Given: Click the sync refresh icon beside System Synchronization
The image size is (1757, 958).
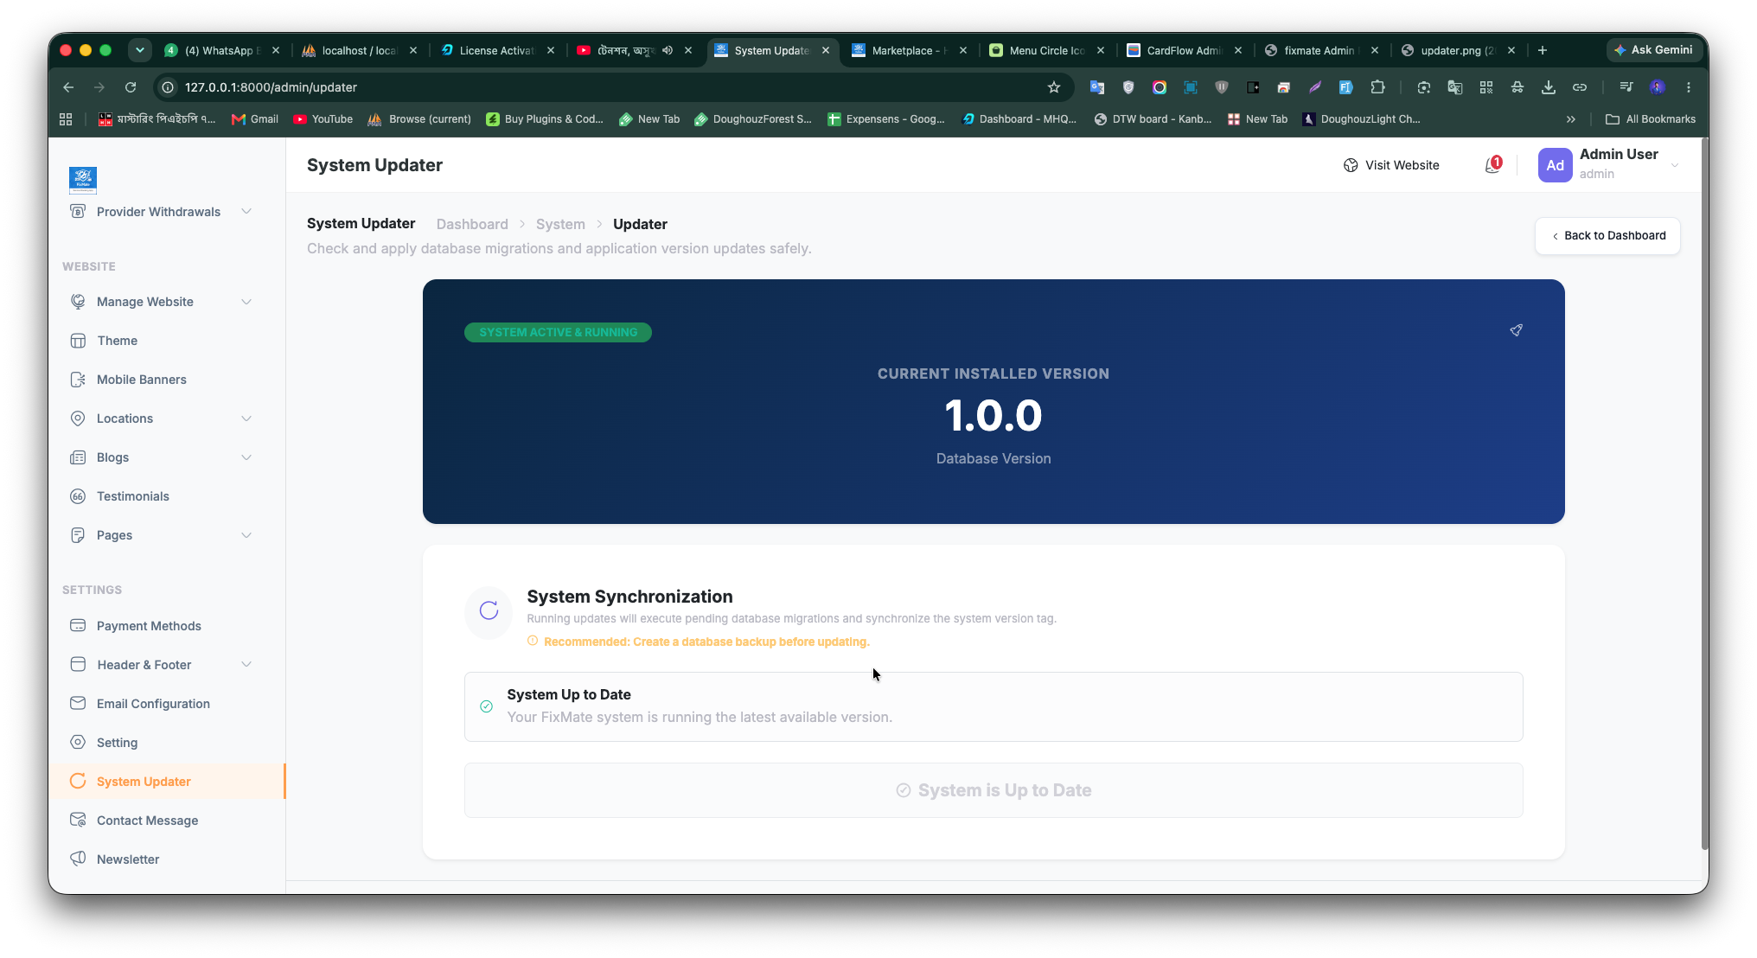Looking at the screenshot, I should click(489, 610).
